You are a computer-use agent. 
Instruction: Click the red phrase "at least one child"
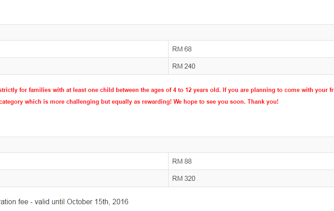[x=90, y=90]
